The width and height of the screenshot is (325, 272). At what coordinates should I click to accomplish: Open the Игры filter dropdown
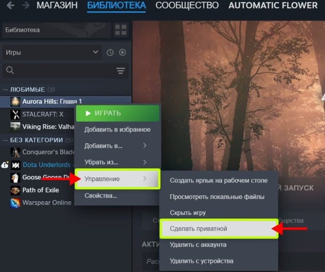click(x=52, y=52)
